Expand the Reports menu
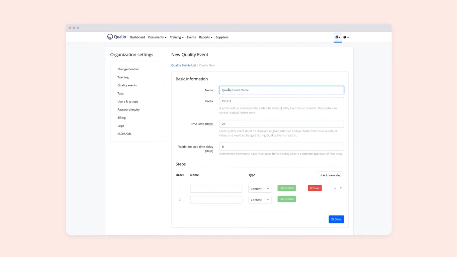The image size is (457, 257). tap(206, 37)
